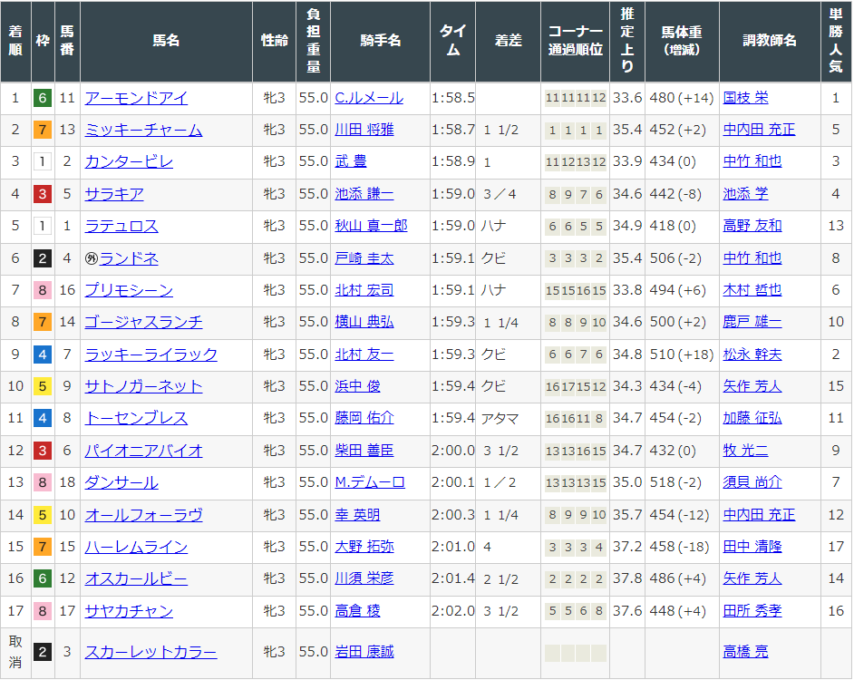Image resolution: width=854 pixels, height=680 pixels.
Task: Select the ラテュロス horse name
Action: click(x=121, y=226)
